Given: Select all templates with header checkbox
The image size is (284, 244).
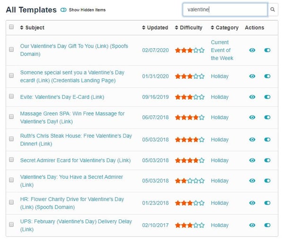Looking at the screenshot, I should pos(11,27).
